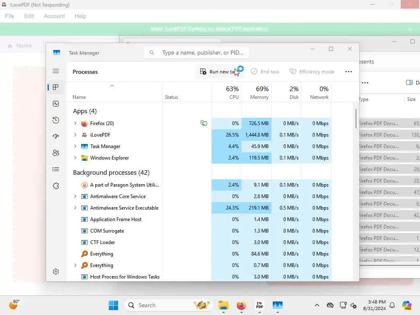The image size is (420, 315).
Task: Sort by the Status column header
Action: click(x=187, y=92)
